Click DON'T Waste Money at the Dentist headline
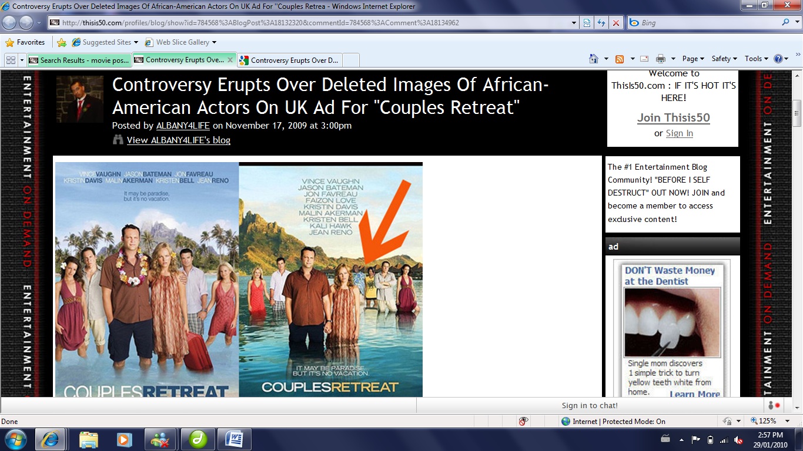 670,276
